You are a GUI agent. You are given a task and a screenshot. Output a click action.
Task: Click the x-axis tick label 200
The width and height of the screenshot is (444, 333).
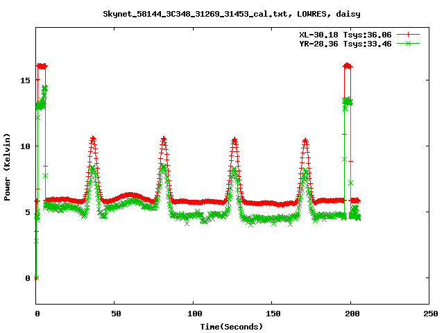tap(352, 314)
